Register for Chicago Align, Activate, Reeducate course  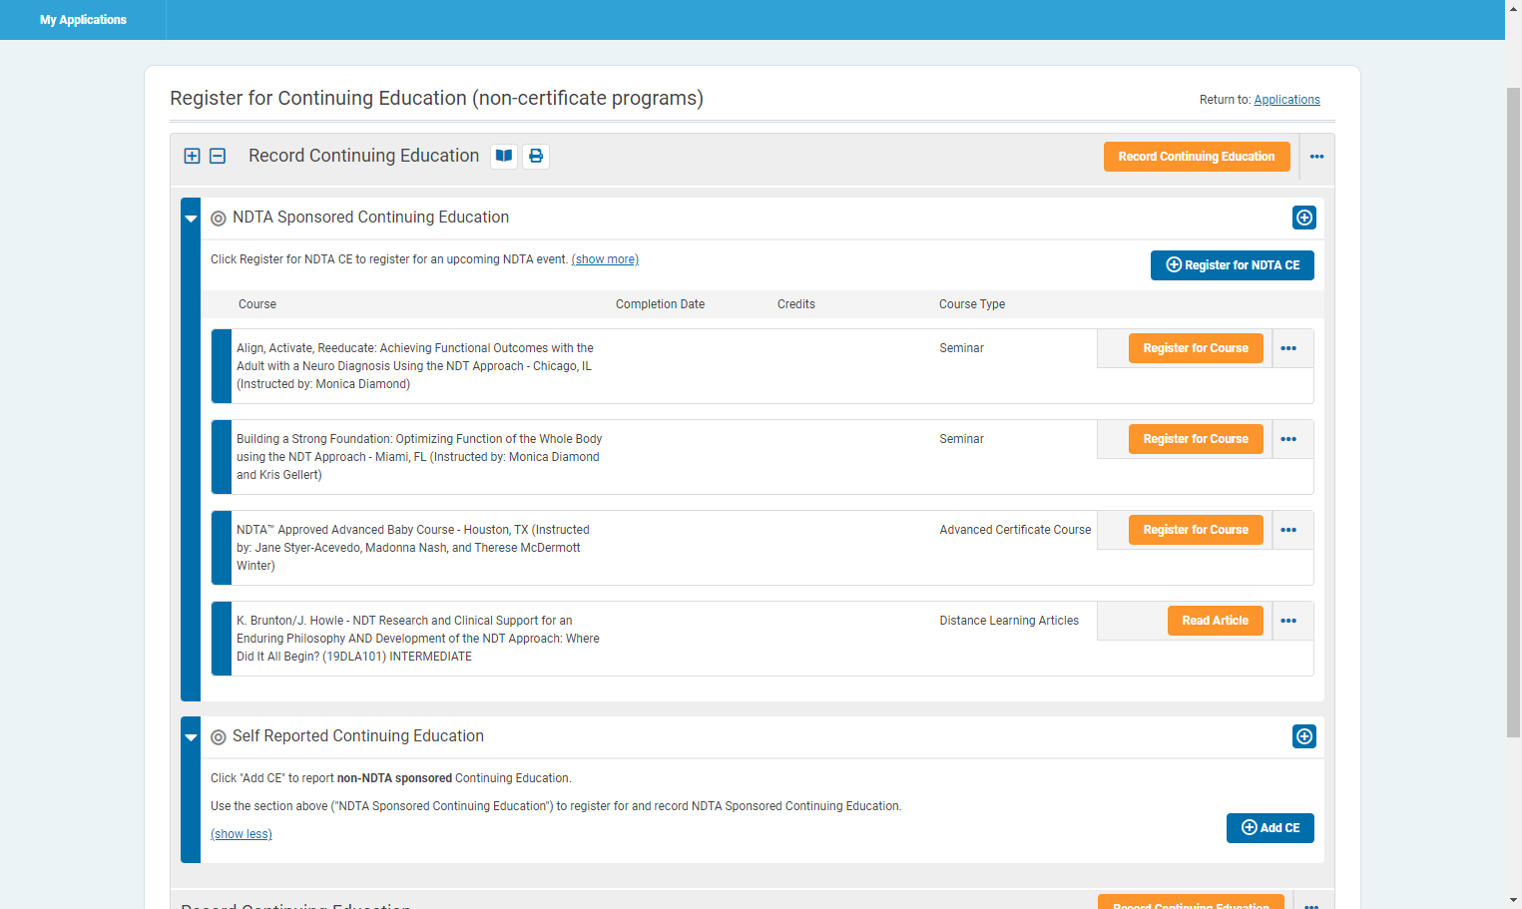(x=1196, y=348)
